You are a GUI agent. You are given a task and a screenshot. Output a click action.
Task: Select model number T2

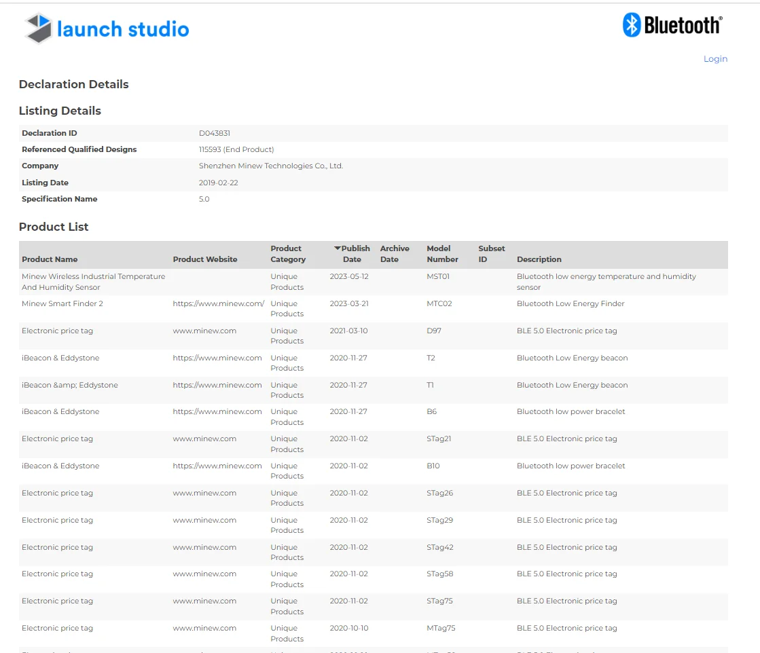431,358
